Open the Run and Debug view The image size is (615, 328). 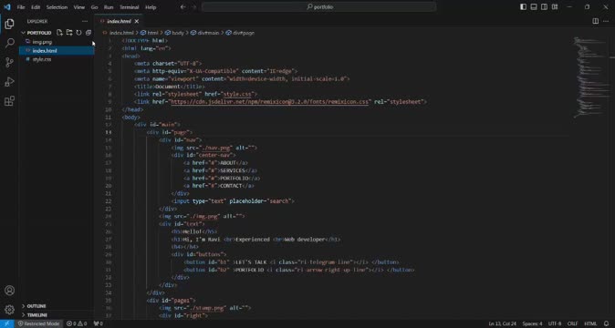point(9,81)
